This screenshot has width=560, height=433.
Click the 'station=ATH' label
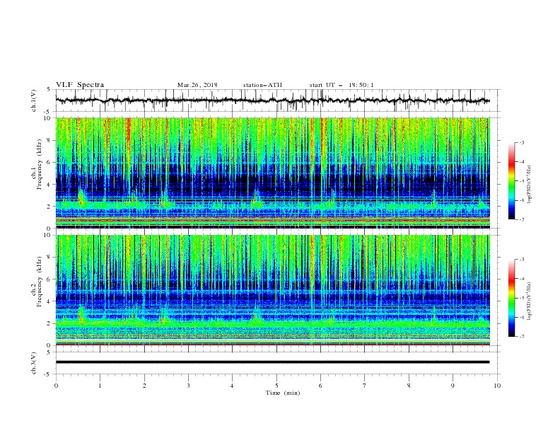click(x=262, y=85)
